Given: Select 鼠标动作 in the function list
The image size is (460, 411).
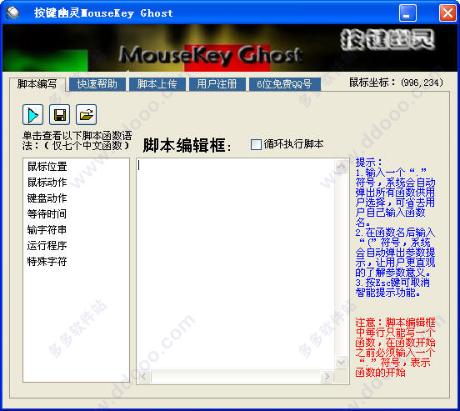Looking at the screenshot, I should 47,183.
